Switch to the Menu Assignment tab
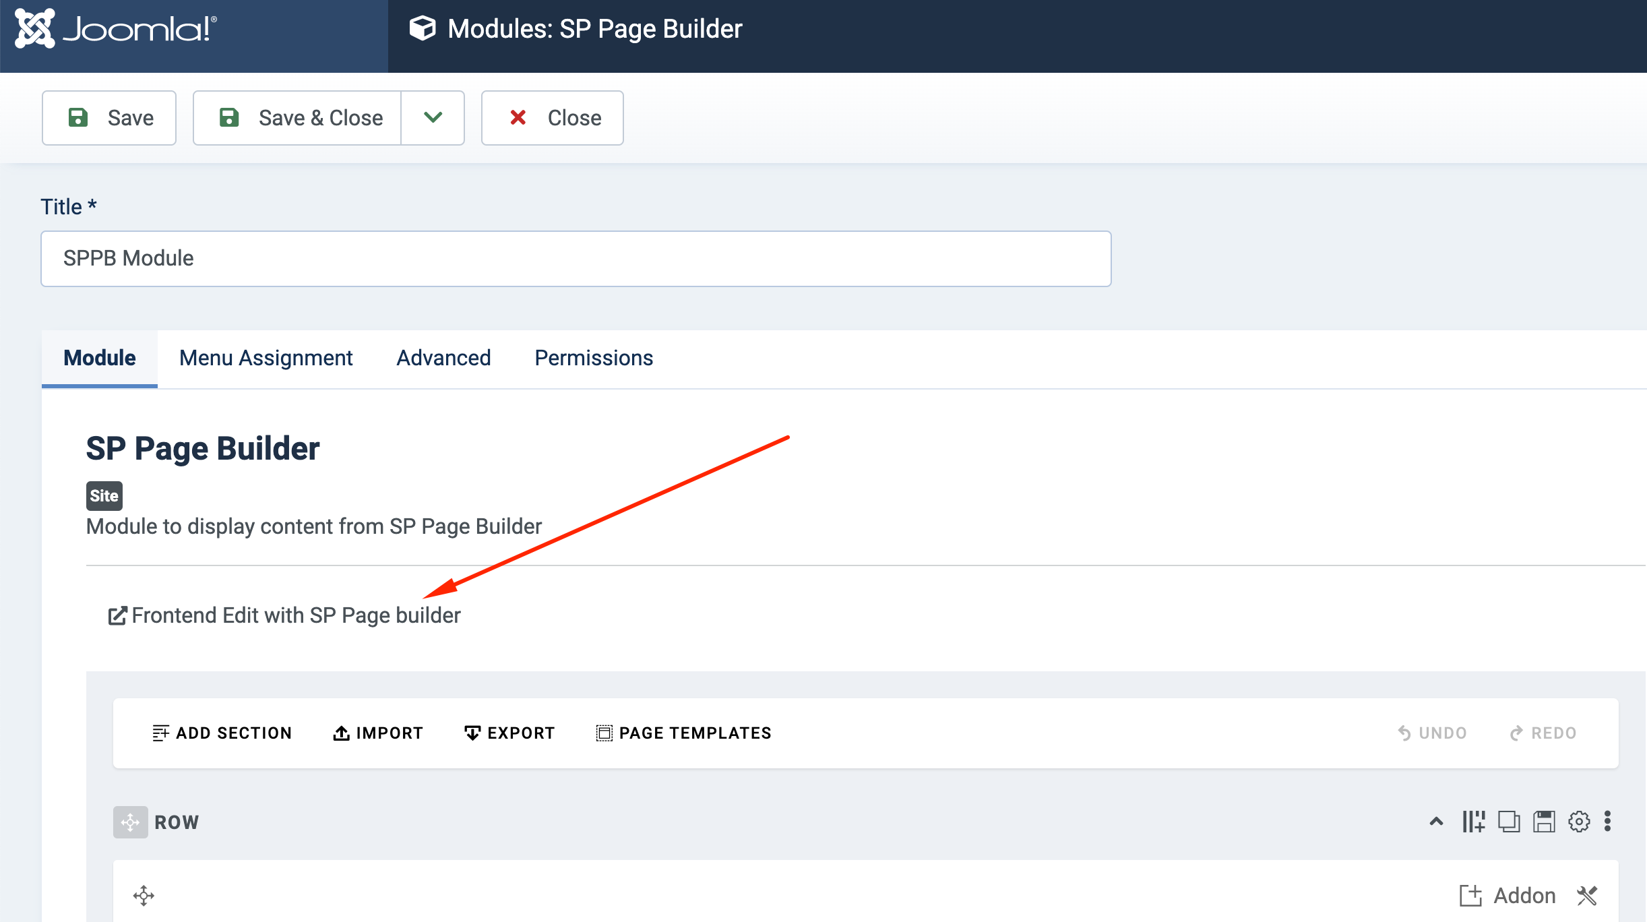The width and height of the screenshot is (1647, 922). [266, 358]
